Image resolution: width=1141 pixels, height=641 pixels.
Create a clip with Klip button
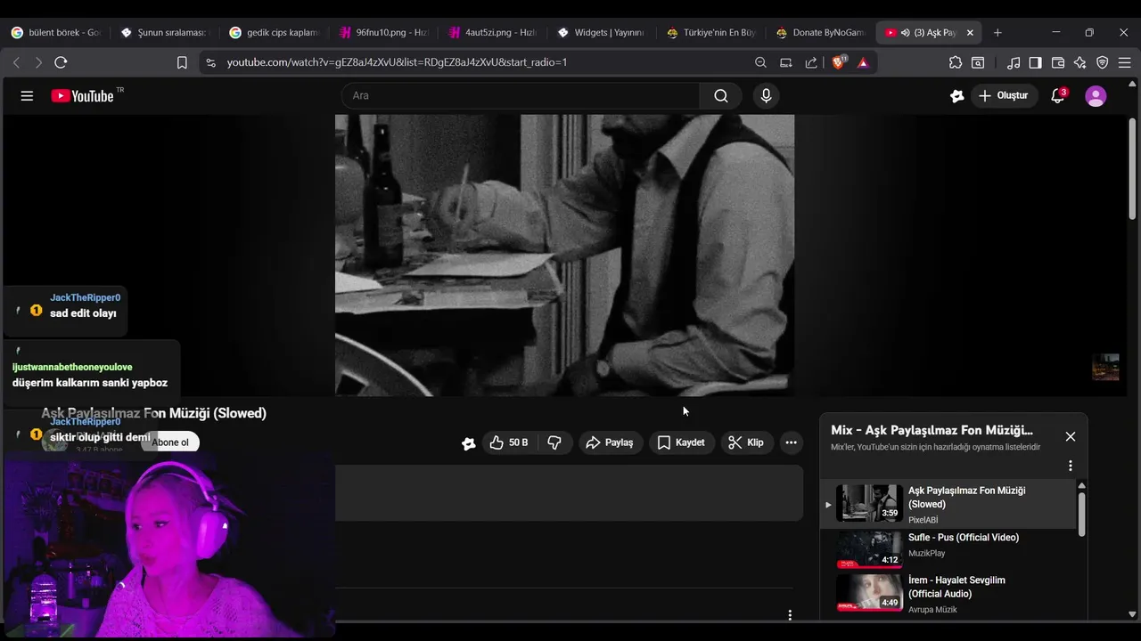(x=746, y=442)
